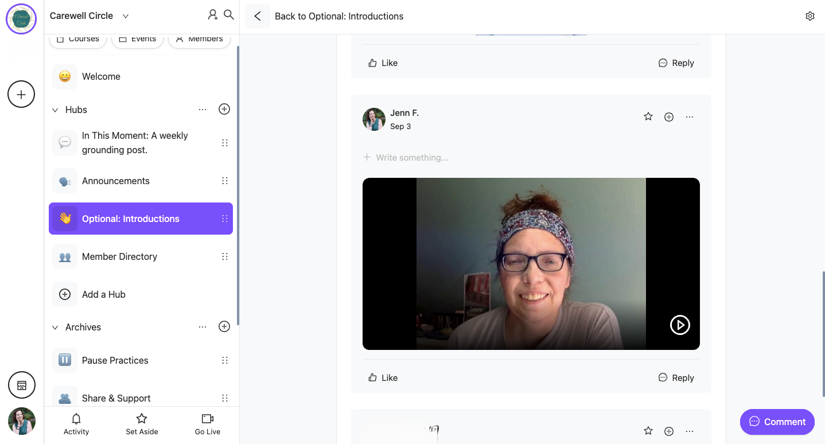Like Jenn F.'s video post
The height and width of the screenshot is (444, 825).
click(383, 377)
